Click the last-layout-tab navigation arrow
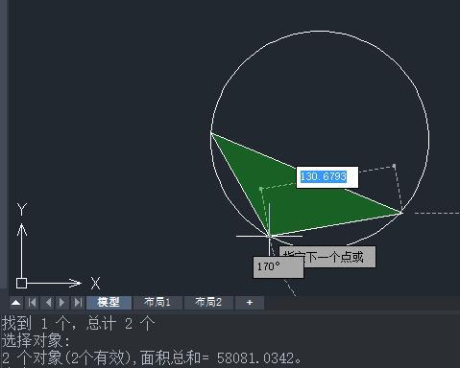Viewport: 460px width, 368px height. 78,302
